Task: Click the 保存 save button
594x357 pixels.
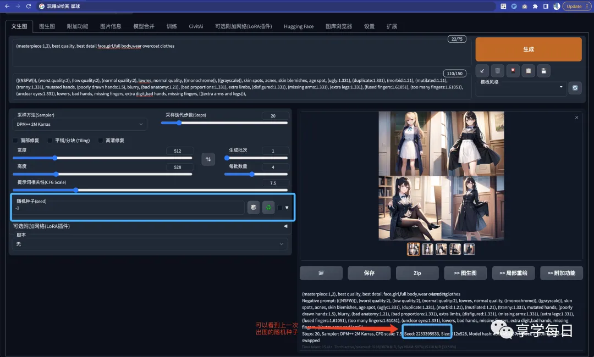Action: (x=369, y=273)
